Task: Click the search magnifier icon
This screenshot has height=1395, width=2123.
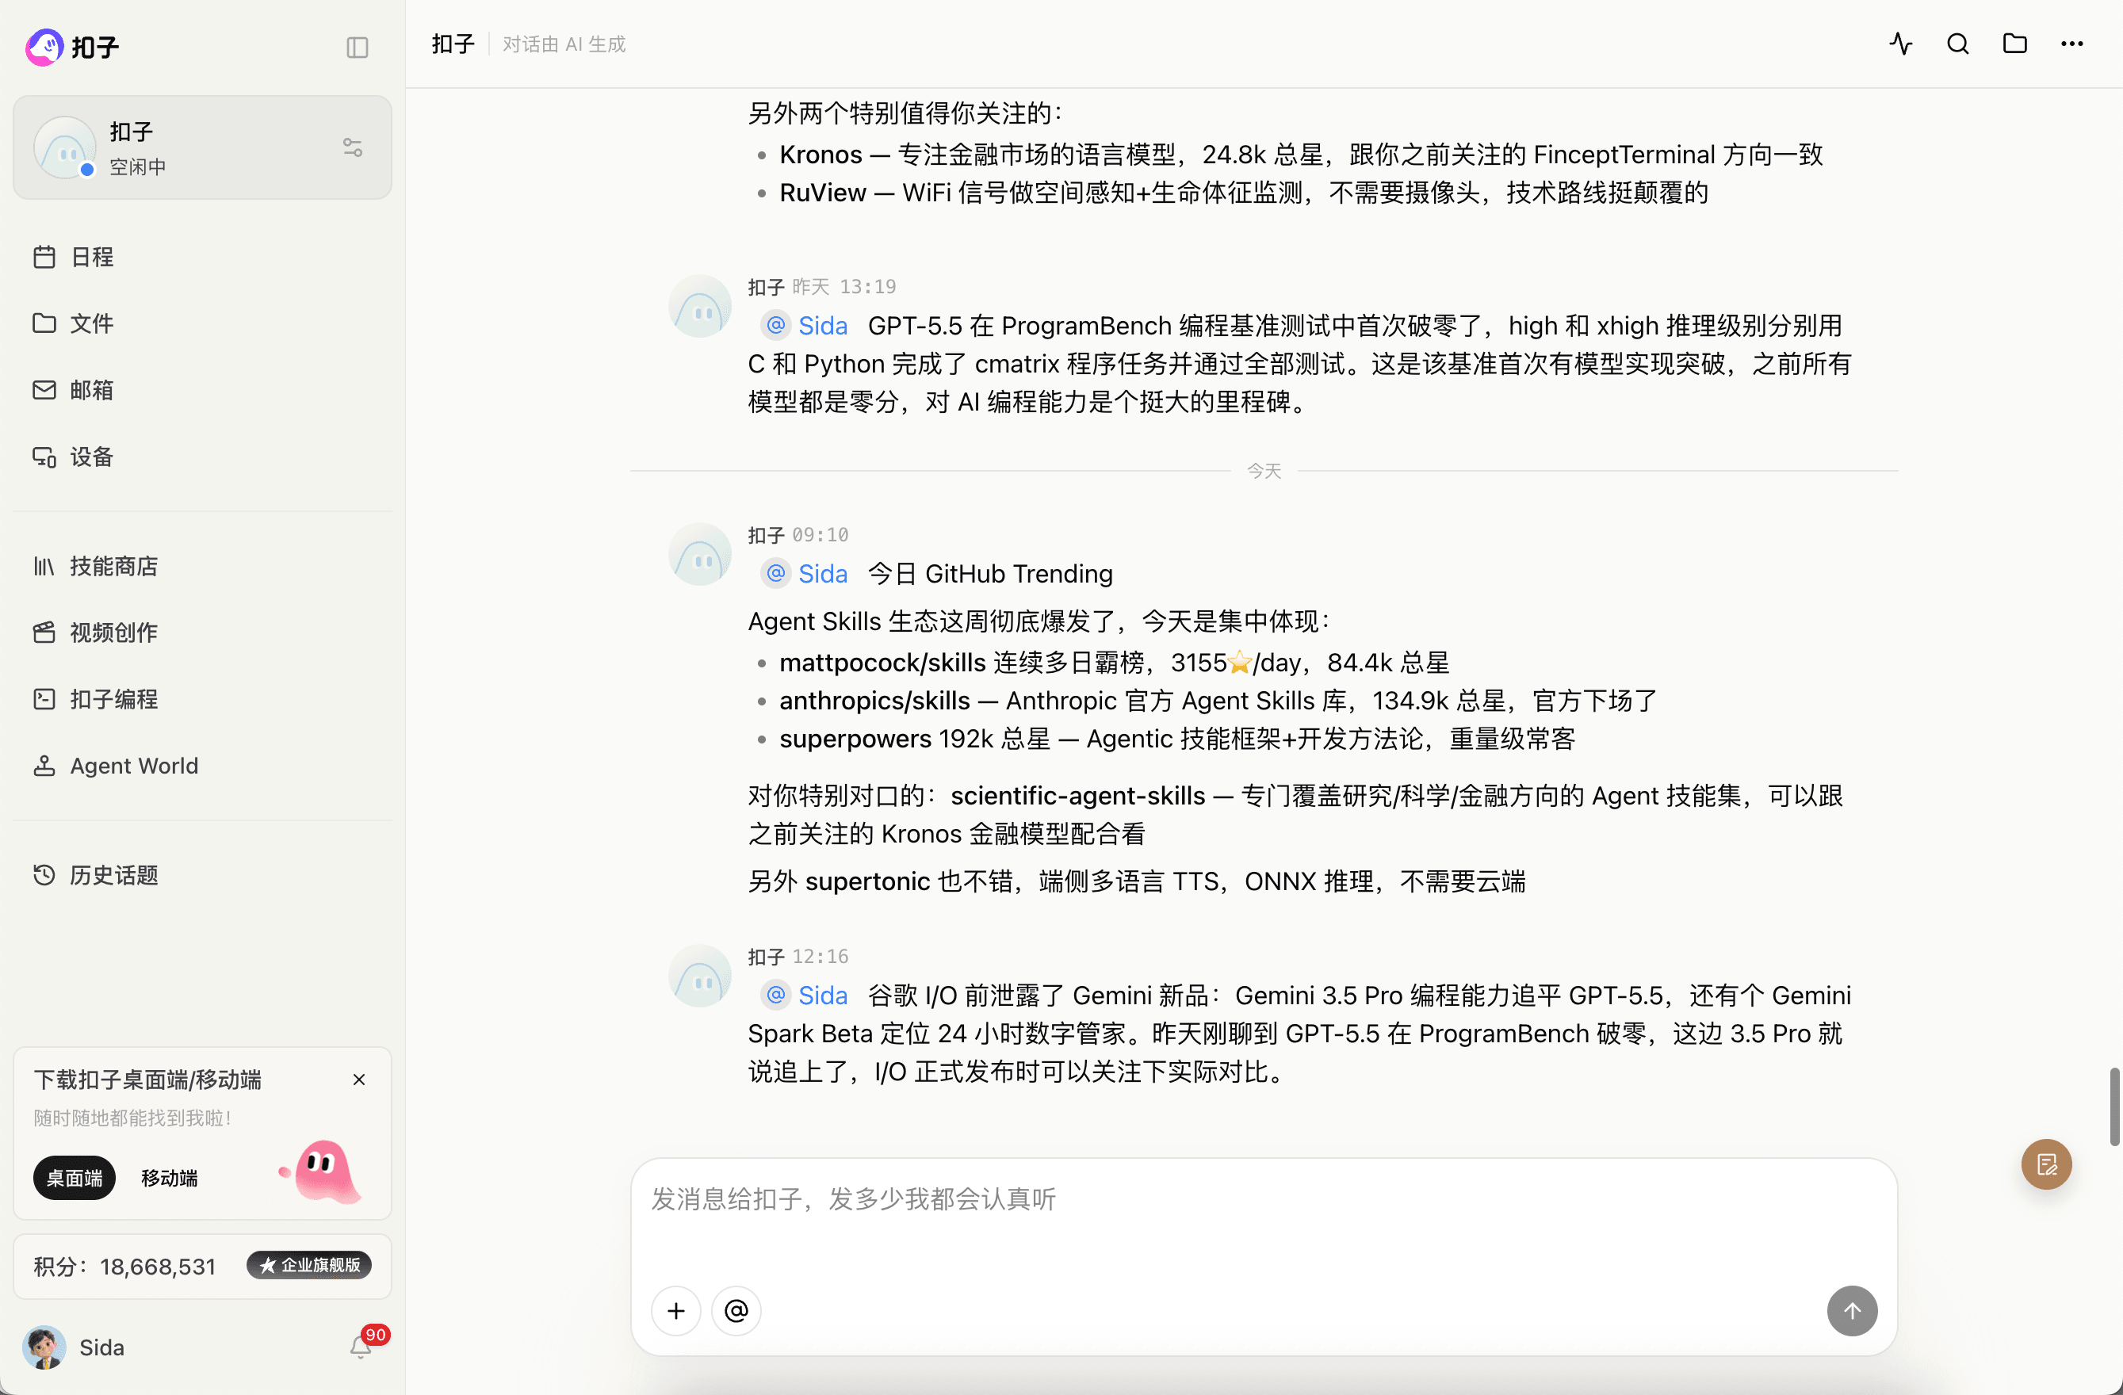Action: (x=1957, y=44)
